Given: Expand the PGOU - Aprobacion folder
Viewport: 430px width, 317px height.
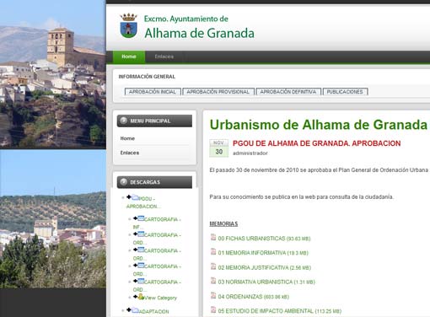Looking at the screenshot, I should (x=129, y=197).
